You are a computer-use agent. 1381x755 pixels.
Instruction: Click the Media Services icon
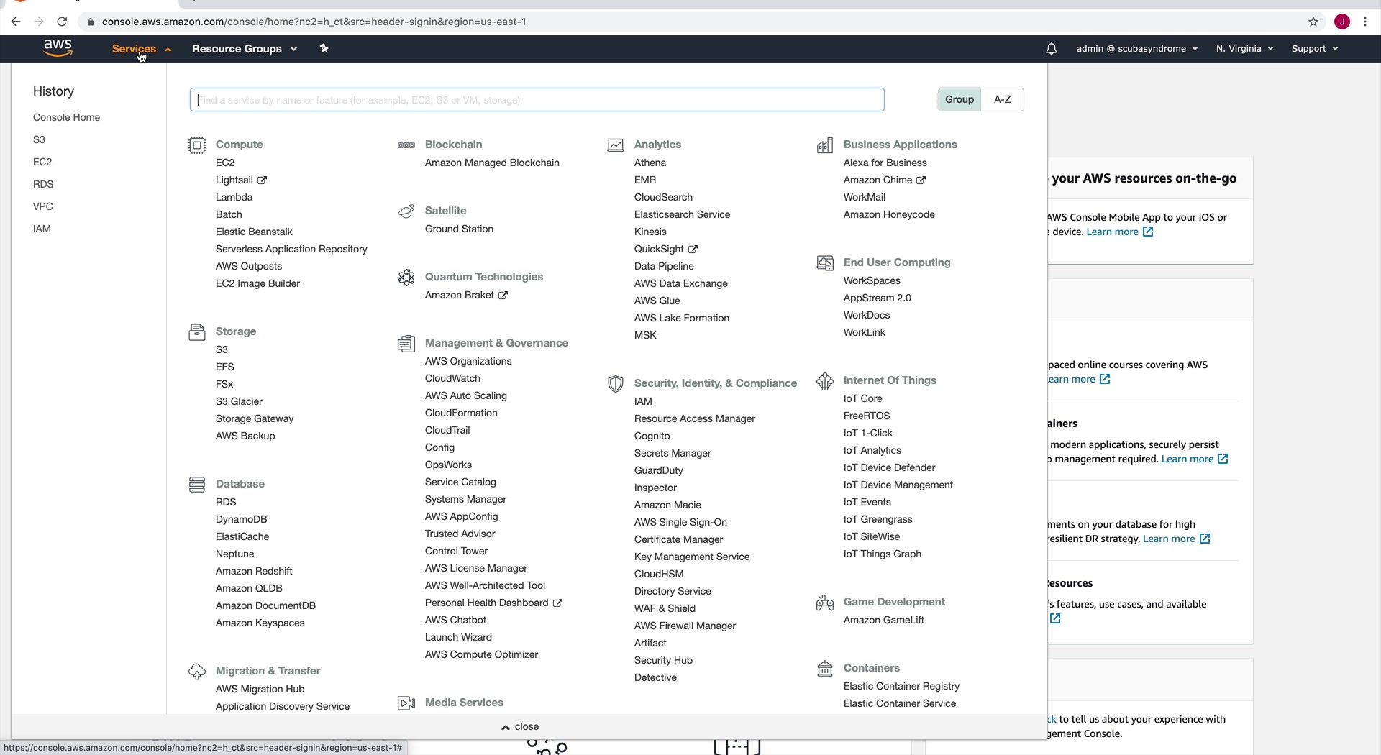click(x=406, y=703)
